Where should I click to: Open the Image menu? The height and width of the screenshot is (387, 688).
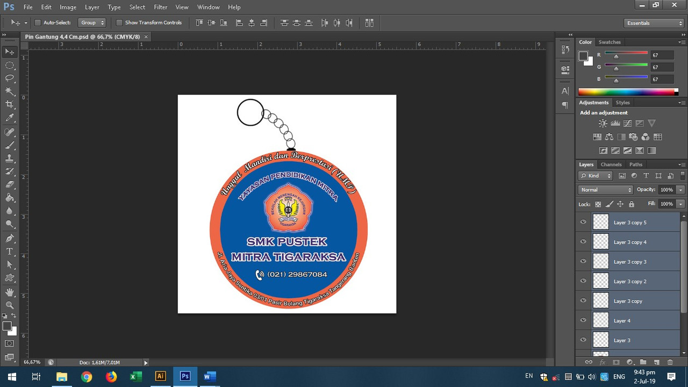(x=68, y=7)
